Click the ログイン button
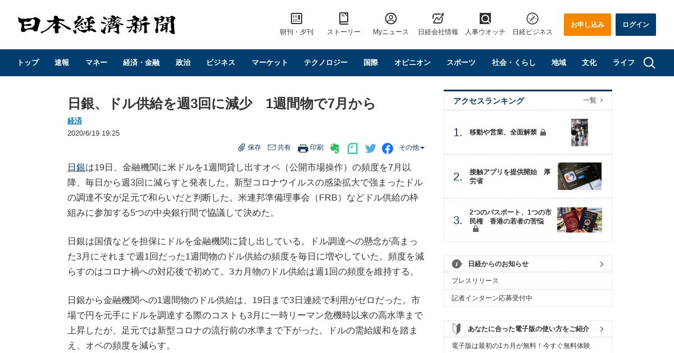The height and width of the screenshot is (353, 674). pos(636,25)
